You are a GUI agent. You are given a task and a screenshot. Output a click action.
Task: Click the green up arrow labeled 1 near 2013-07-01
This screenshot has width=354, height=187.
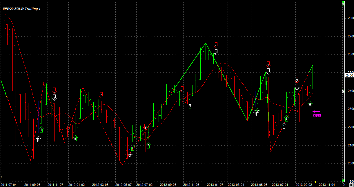(x=287, y=119)
